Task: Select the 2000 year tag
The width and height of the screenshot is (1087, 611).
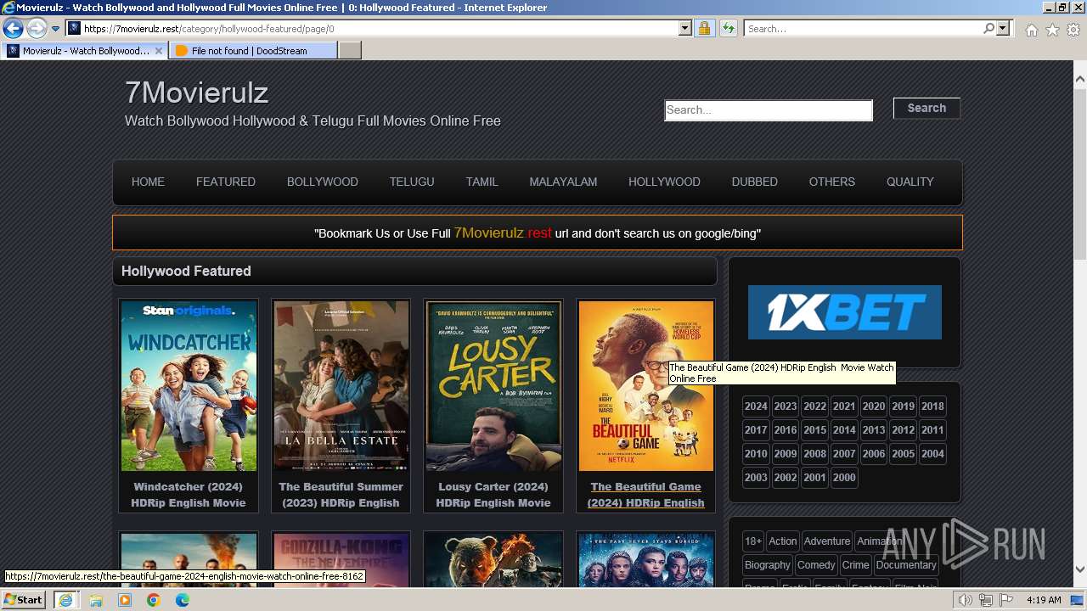Action: [844, 478]
